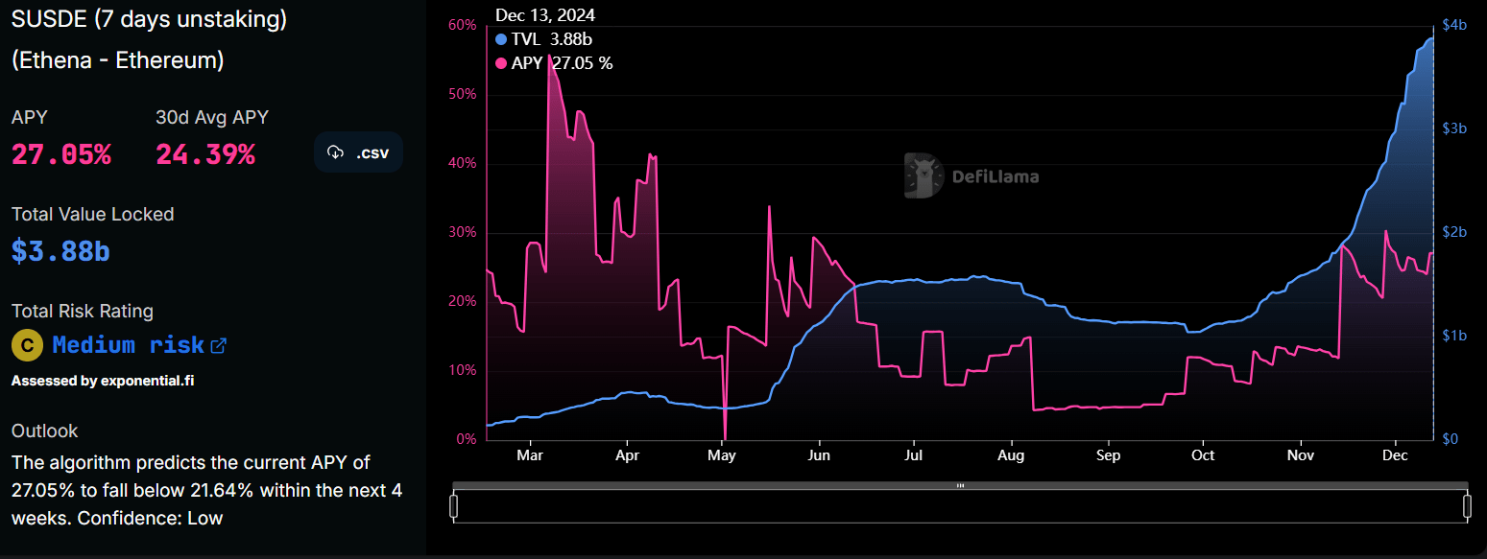The width and height of the screenshot is (1487, 559).
Task: Click the $0 label on the TVL axis
Action: (x=1451, y=439)
